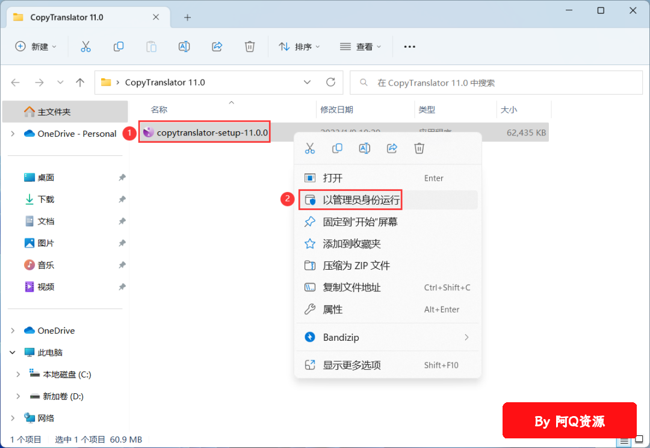This screenshot has width=650, height=448.
Task: Click the Delete trash icon in the toolbar
Action: pos(250,46)
